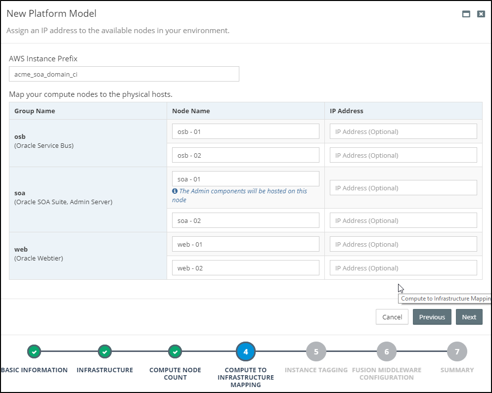Click the Compute to Infrastructure Mapping tooltip
Viewport: 492px width, 393px height.
(x=445, y=299)
